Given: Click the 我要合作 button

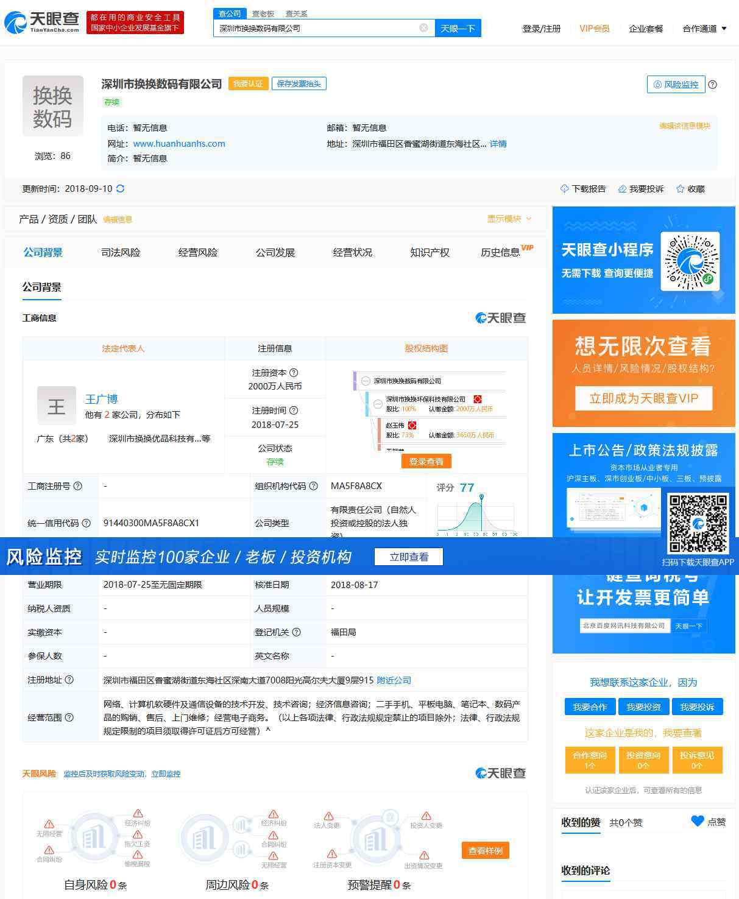Looking at the screenshot, I should 590,707.
